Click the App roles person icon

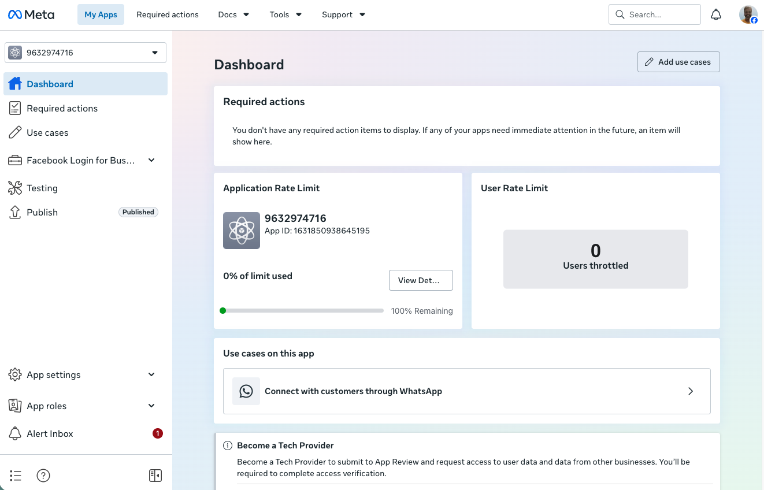15,406
